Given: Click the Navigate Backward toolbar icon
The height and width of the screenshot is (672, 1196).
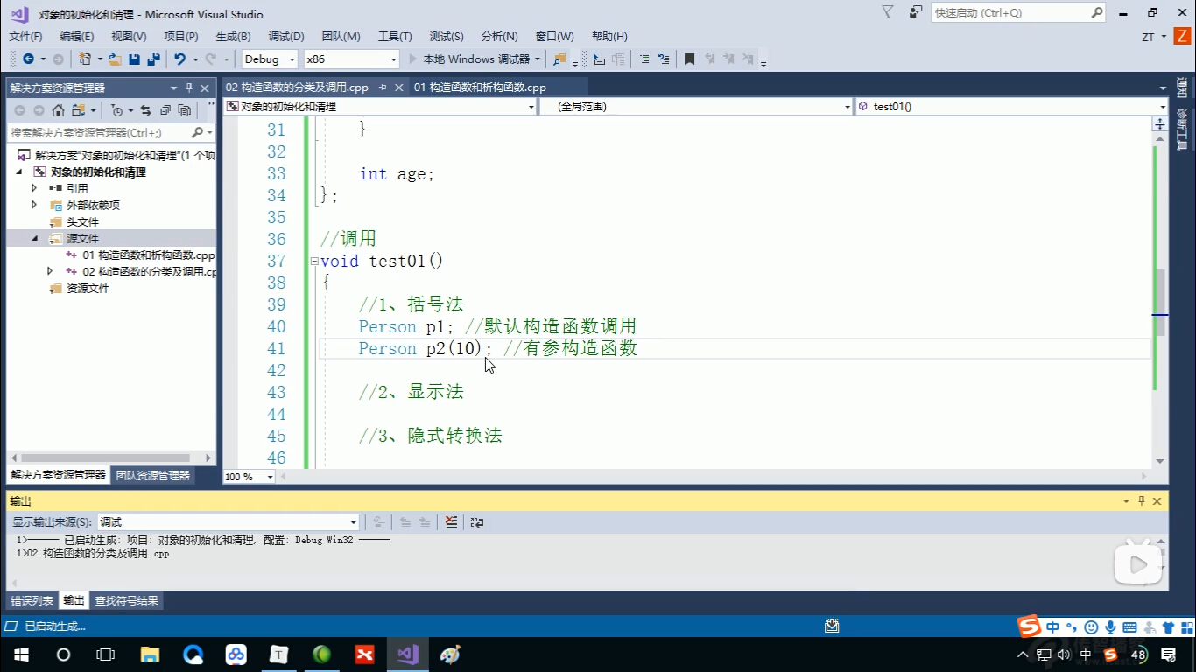Looking at the screenshot, I should (28, 59).
